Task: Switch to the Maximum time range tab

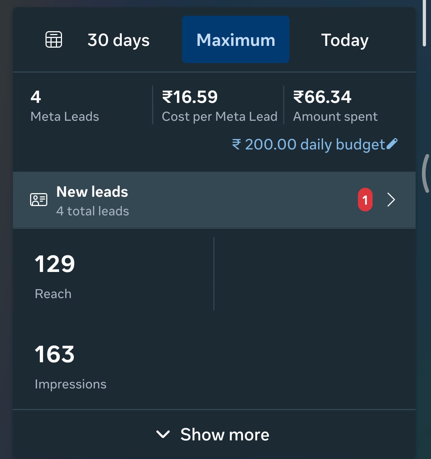Action: click(236, 40)
